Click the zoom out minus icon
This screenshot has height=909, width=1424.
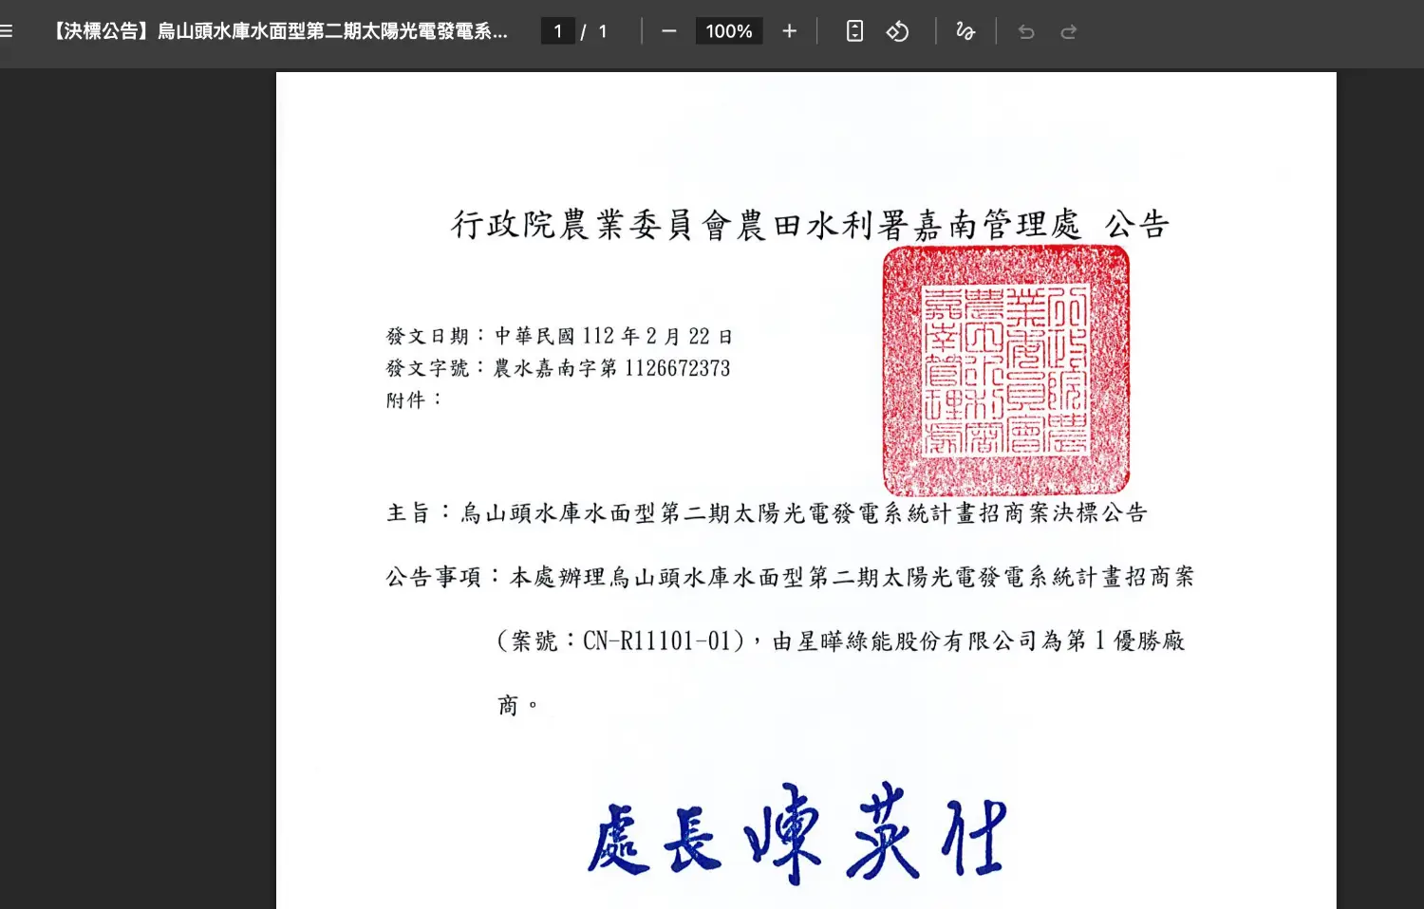(x=669, y=31)
